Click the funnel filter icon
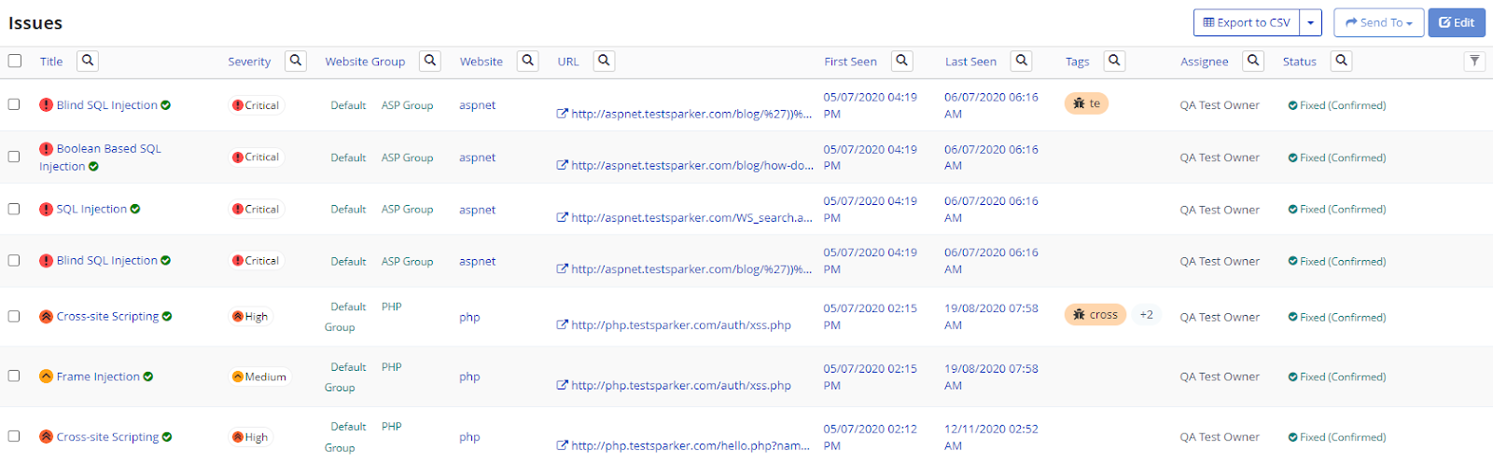 point(1474,61)
